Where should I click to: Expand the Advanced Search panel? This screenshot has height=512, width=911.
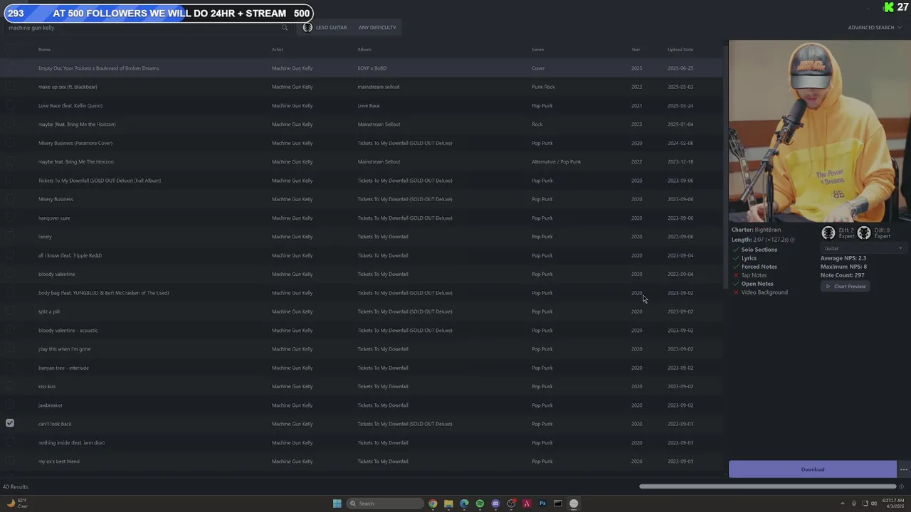[x=875, y=28]
